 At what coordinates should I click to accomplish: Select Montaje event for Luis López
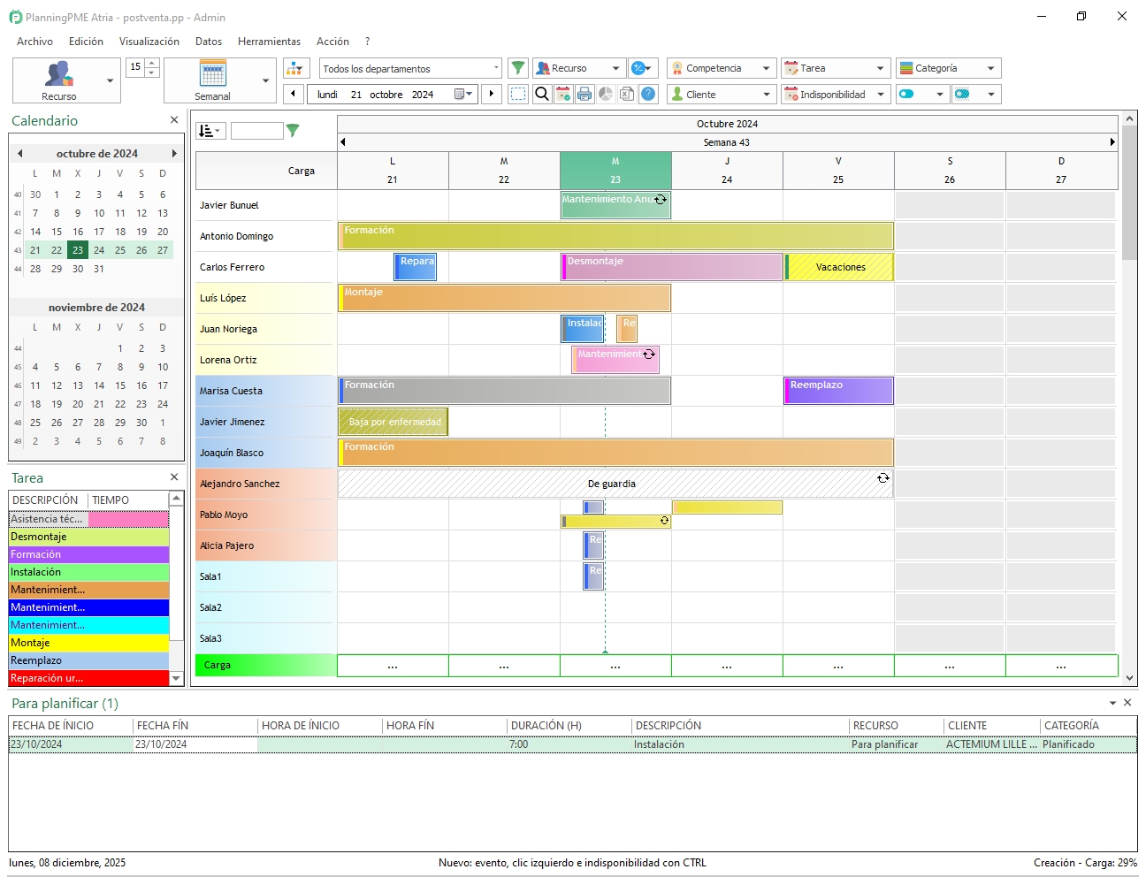coord(504,298)
